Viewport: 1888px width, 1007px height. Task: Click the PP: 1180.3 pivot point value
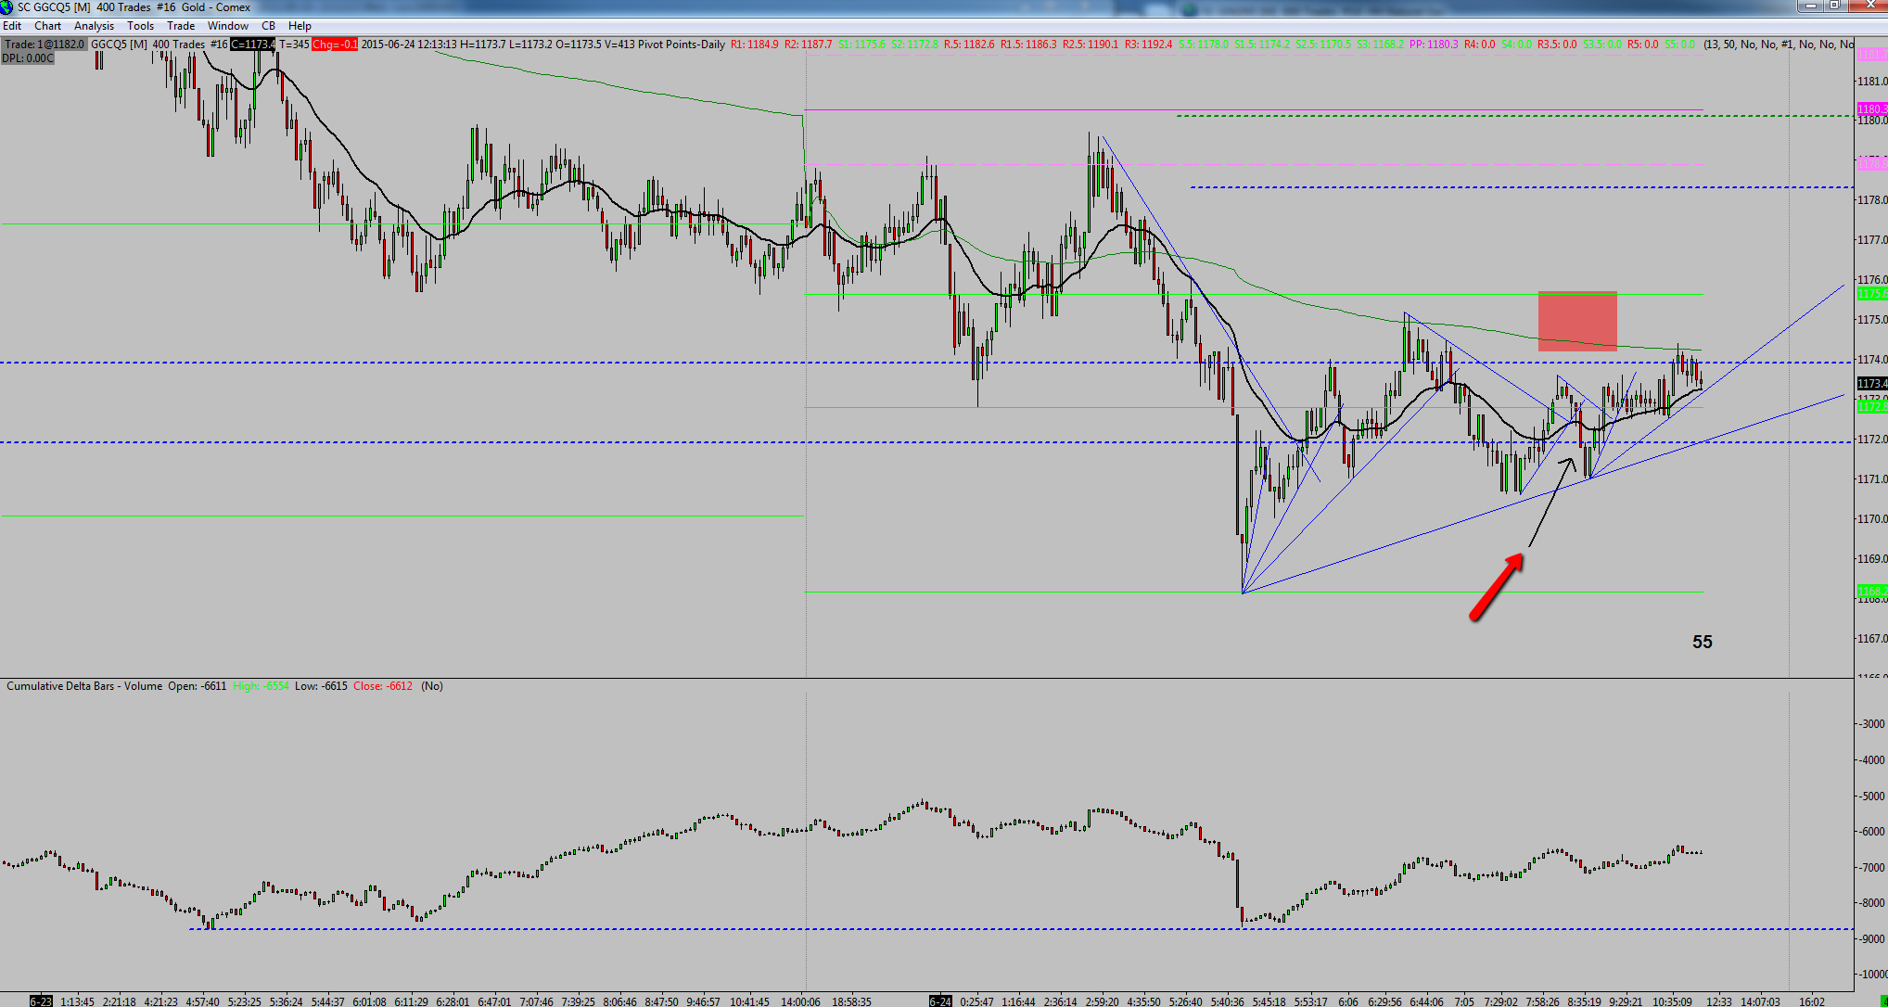pos(1434,45)
